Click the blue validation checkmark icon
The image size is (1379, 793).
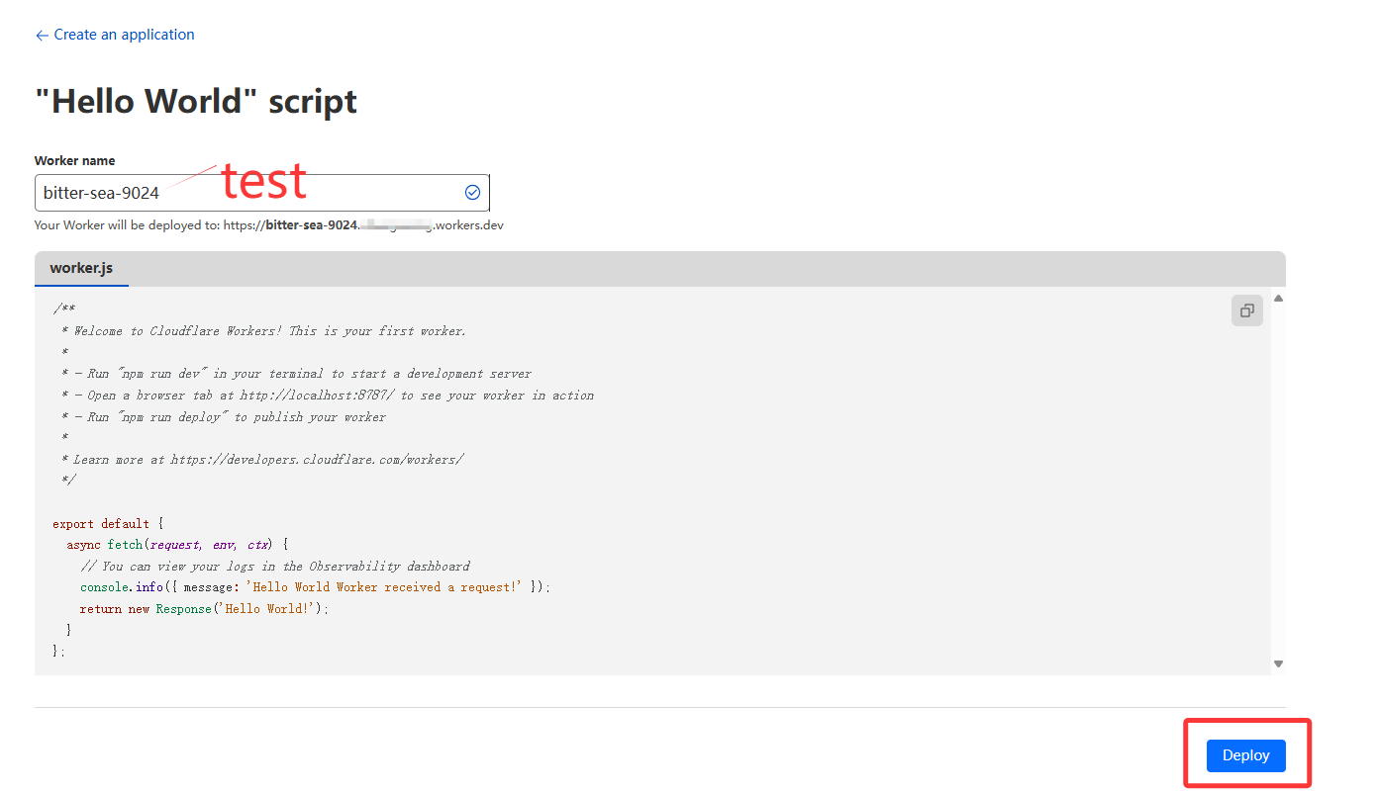click(x=472, y=193)
